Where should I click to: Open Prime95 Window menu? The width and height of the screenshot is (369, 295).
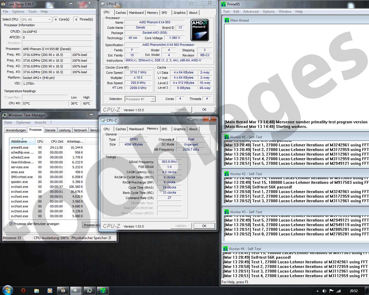[285, 12]
